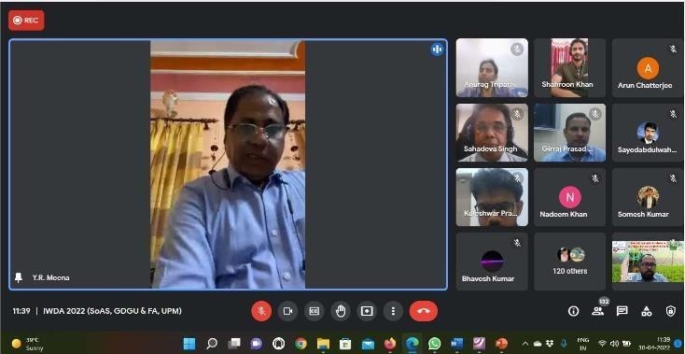Show the participants list with 132 people

tap(597, 311)
